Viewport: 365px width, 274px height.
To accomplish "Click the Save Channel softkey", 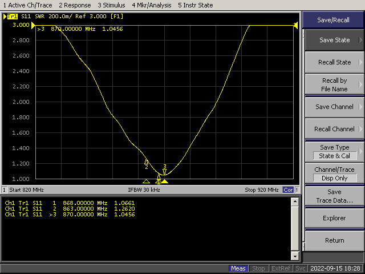I will (x=334, y=107).
